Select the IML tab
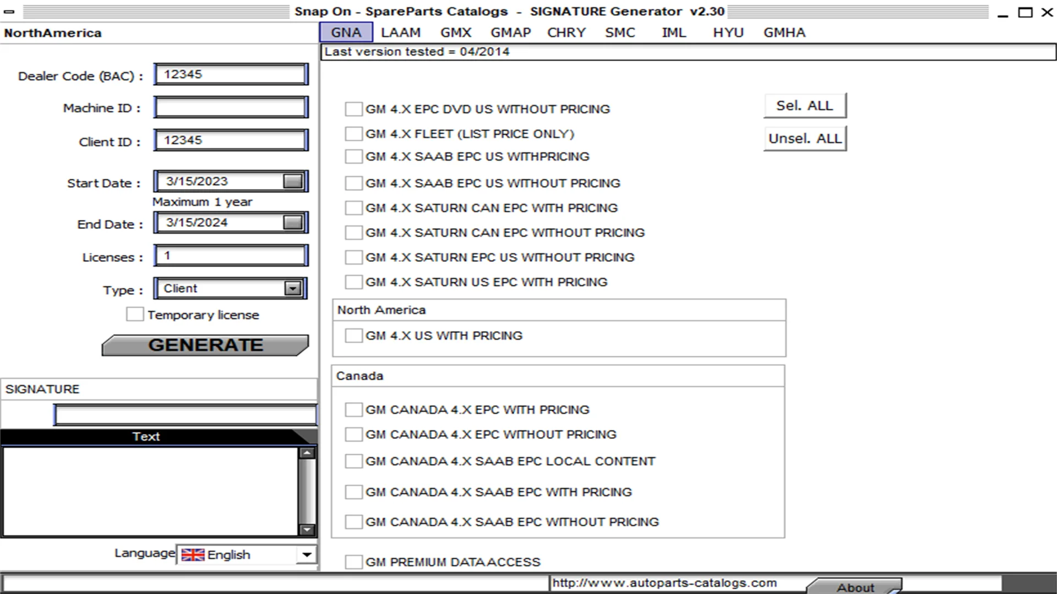The image size is (1057, 594). (x=674, y=32)
